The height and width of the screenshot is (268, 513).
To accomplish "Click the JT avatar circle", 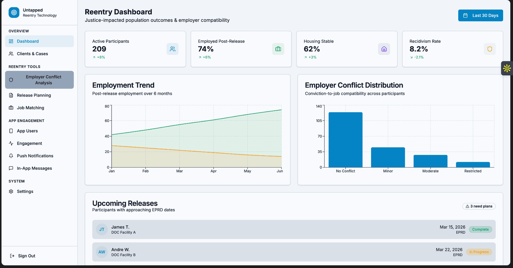I will click(102, 229).
